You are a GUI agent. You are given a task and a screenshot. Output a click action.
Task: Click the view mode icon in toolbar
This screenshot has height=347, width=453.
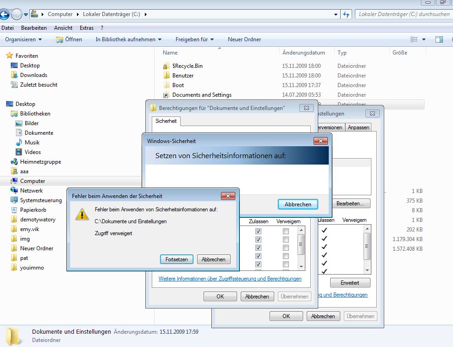coord(414,39)
